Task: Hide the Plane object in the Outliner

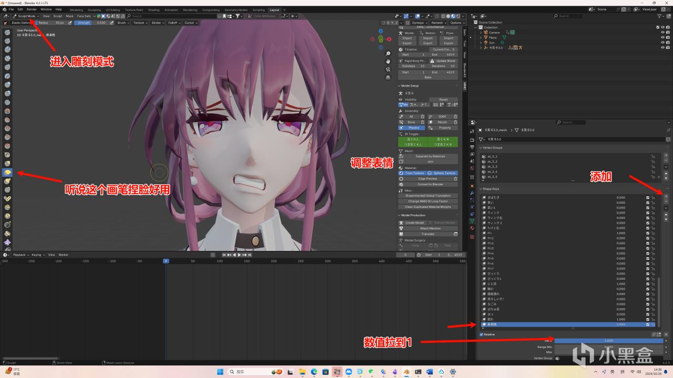Action: [662, 37]
